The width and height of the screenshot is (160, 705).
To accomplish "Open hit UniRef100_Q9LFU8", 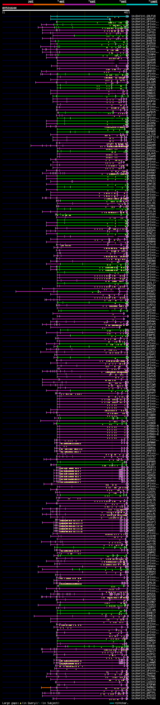I will pyautogui.click(x=143, y=16).
